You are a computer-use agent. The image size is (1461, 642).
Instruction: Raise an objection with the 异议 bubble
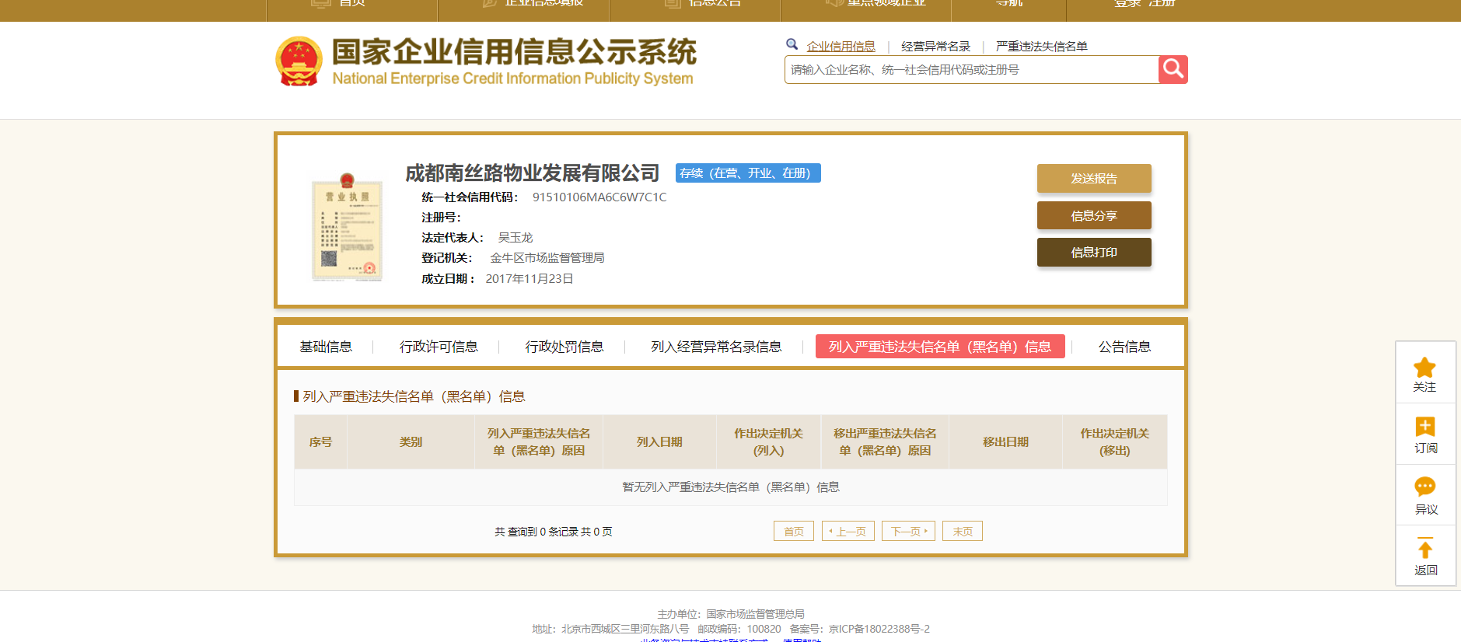click(1425, 496)
